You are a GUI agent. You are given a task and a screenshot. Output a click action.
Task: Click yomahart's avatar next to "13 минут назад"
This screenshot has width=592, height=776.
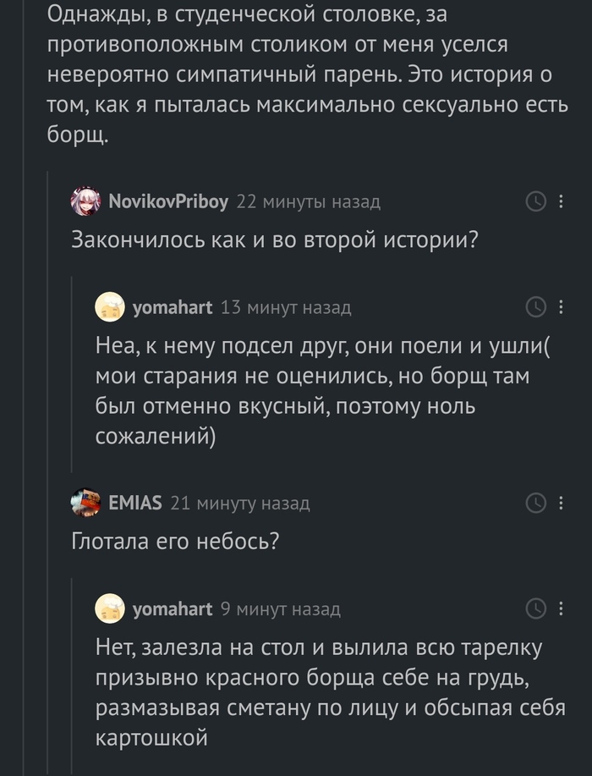click(111, 307)
